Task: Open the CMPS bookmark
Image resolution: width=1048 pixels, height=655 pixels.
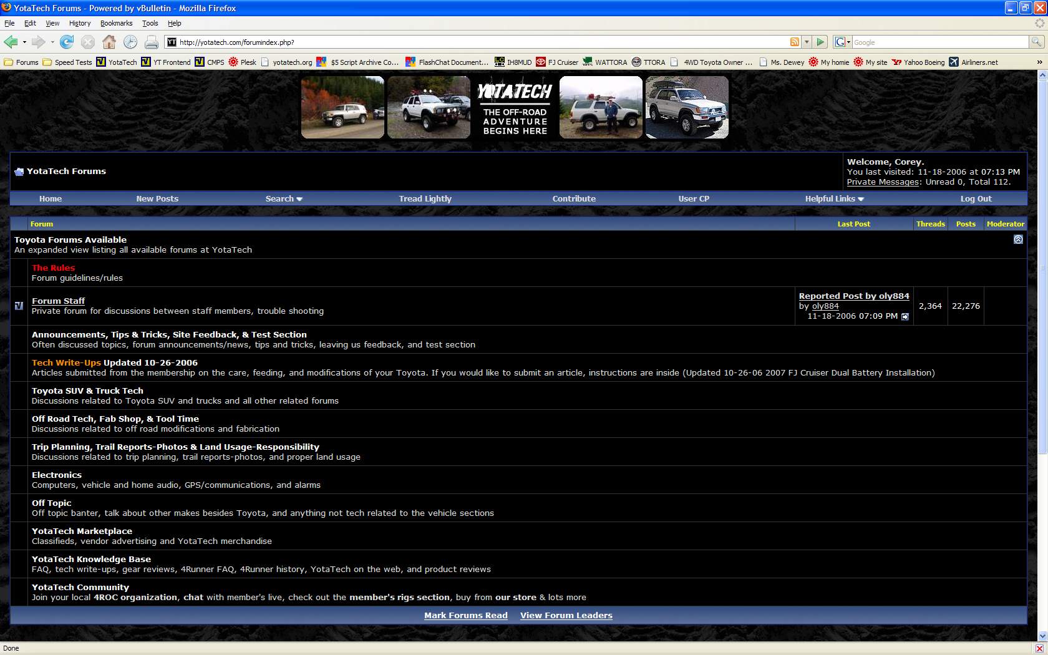Action: pyautogui.click(x=210, y=62)
